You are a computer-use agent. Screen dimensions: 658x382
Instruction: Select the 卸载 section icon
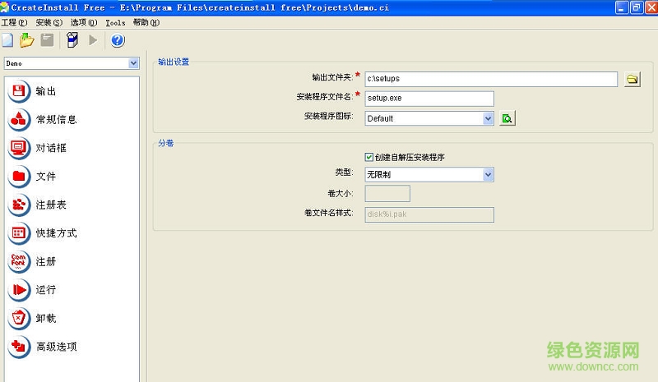click(19, 318)
